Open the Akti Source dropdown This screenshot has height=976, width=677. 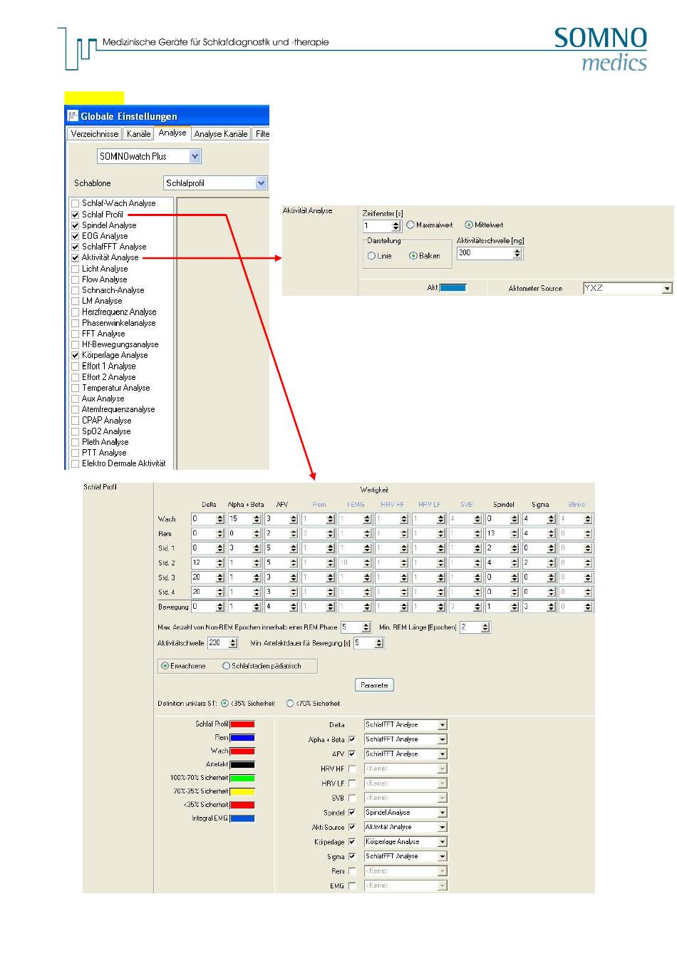click(x=443, y=827)
